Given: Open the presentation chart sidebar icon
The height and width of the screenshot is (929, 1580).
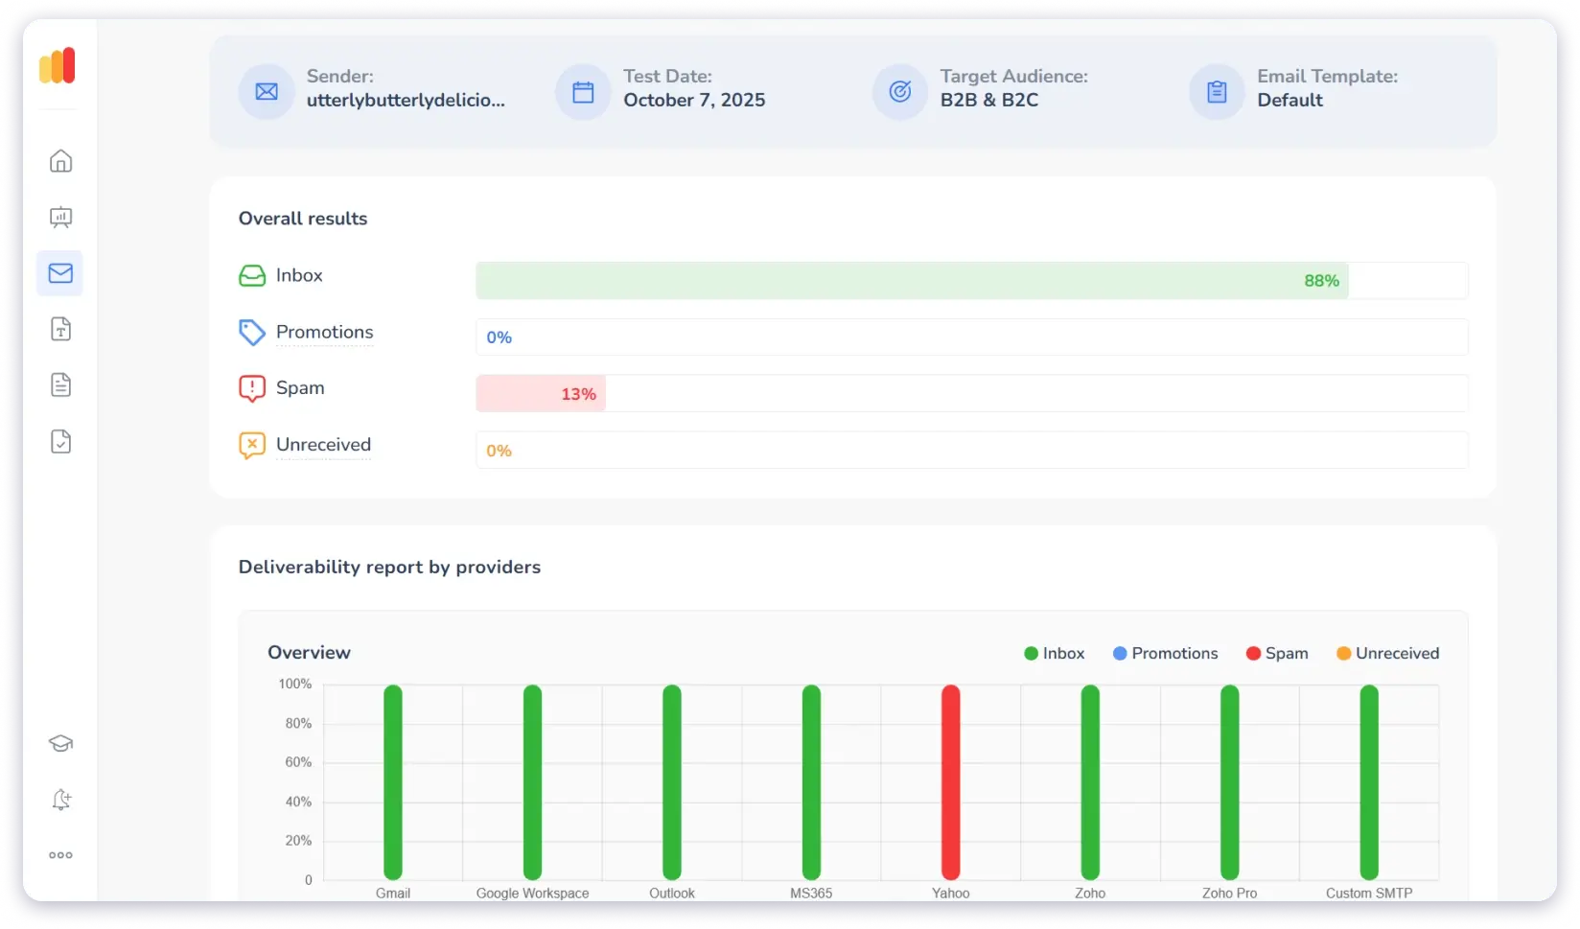Looking at the screenshot, I should (60, 218).
